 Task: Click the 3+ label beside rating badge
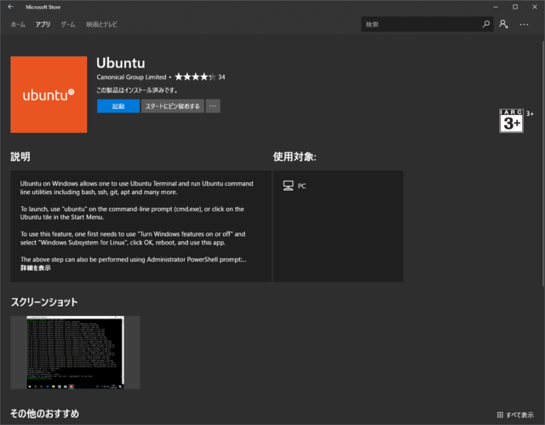[530, 113]
